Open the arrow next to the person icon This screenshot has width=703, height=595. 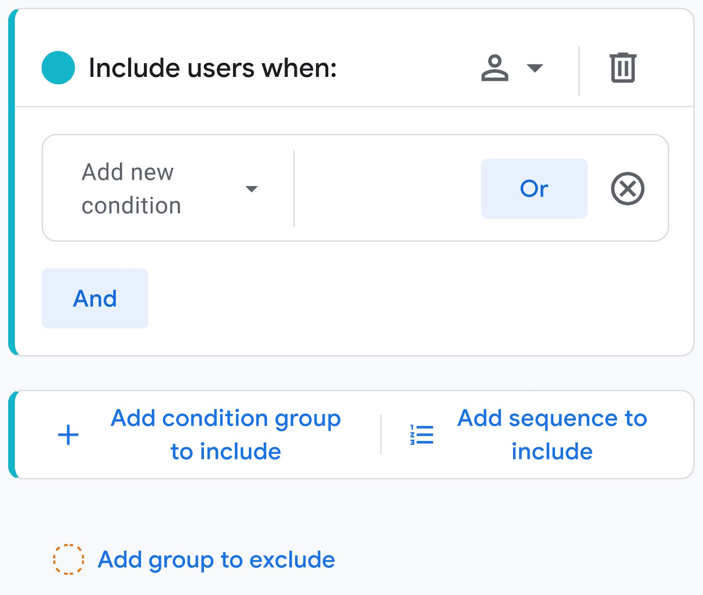tap(534, 69)
